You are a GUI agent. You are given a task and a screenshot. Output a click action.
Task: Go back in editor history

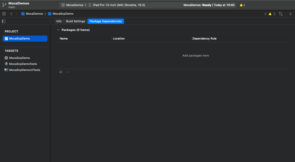12,14
